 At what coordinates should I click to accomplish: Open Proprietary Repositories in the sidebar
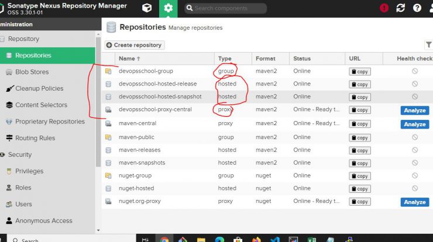(x=50, y=122)
